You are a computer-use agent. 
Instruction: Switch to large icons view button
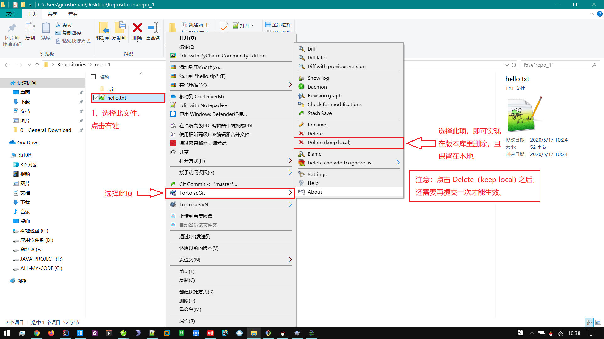click(x=598, y=322)
